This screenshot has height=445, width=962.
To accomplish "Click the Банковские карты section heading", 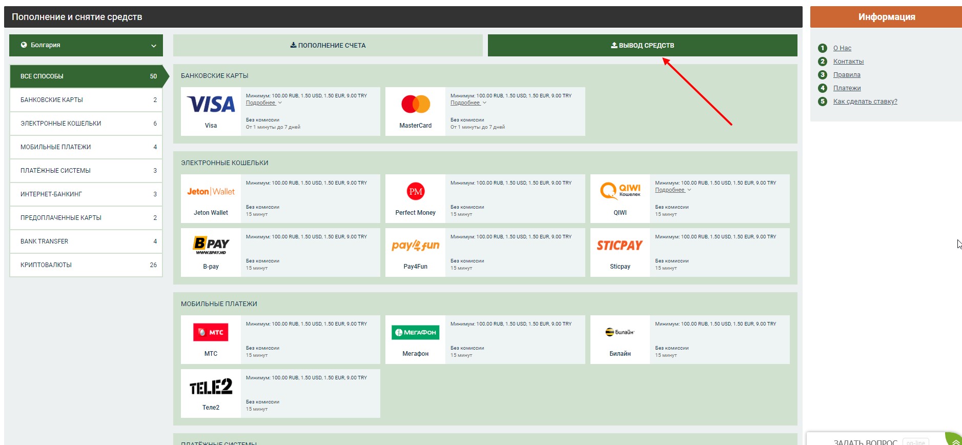I will tap(215, 76).
